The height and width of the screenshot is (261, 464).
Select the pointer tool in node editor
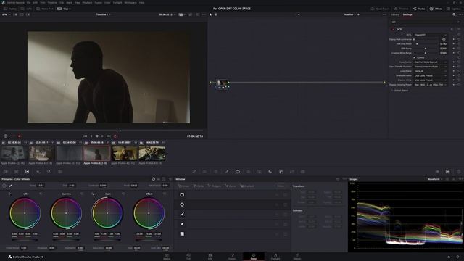[x=211, y=14]
